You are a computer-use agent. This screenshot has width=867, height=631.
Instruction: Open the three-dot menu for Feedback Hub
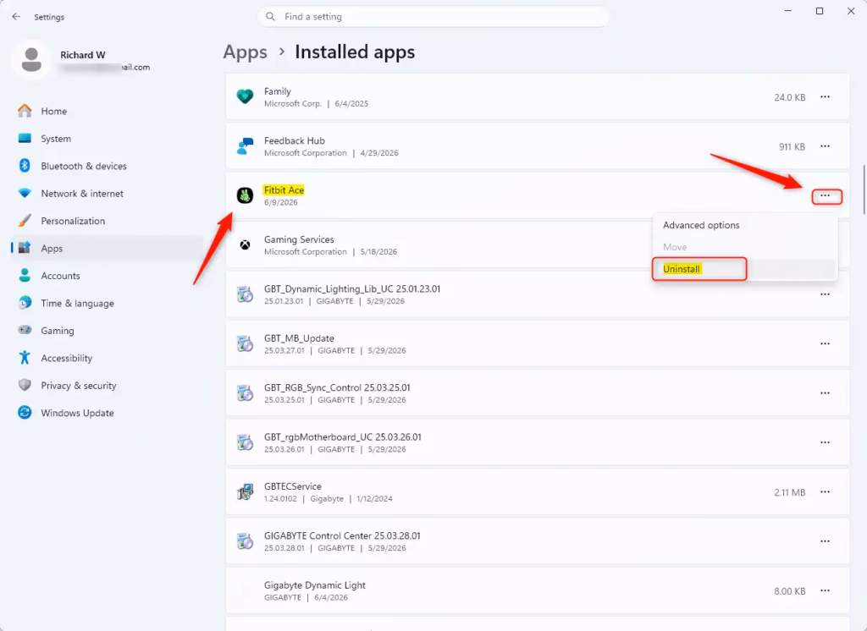click(x=825, y=146)
